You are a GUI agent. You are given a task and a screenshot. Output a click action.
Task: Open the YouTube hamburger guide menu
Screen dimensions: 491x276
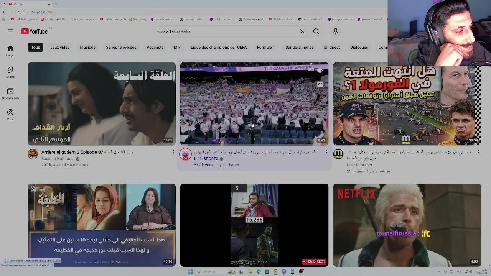point(10,31)
